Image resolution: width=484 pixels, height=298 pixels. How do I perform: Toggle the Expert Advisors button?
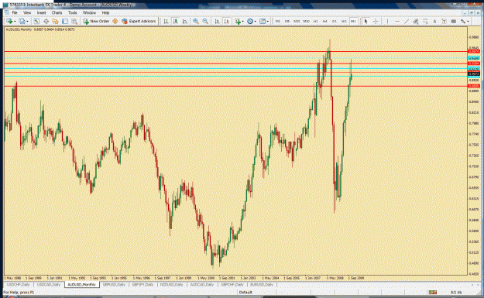pos(139,22)
